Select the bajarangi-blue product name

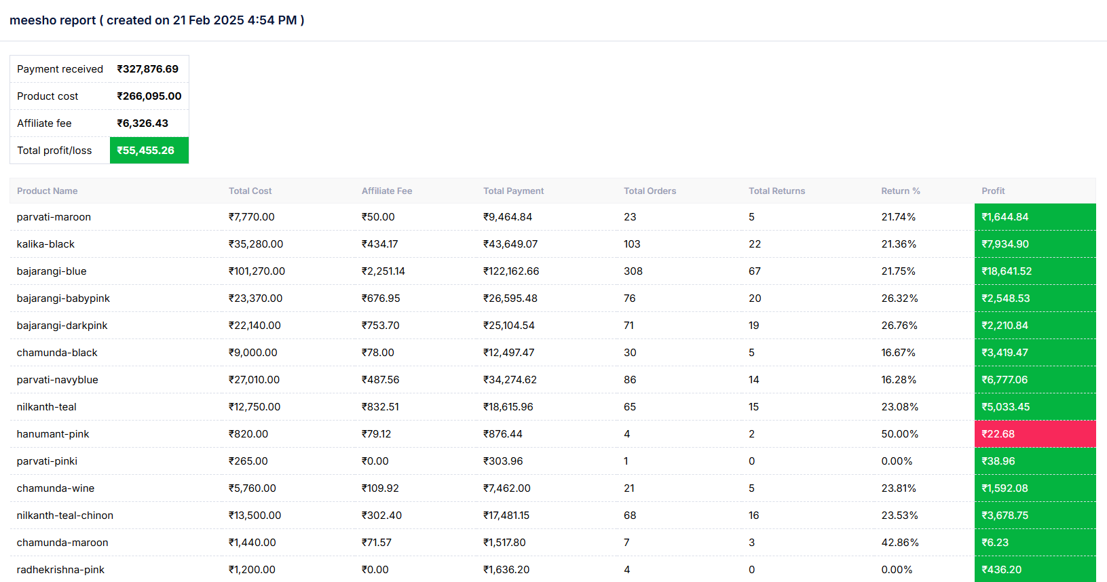[52, 271]
